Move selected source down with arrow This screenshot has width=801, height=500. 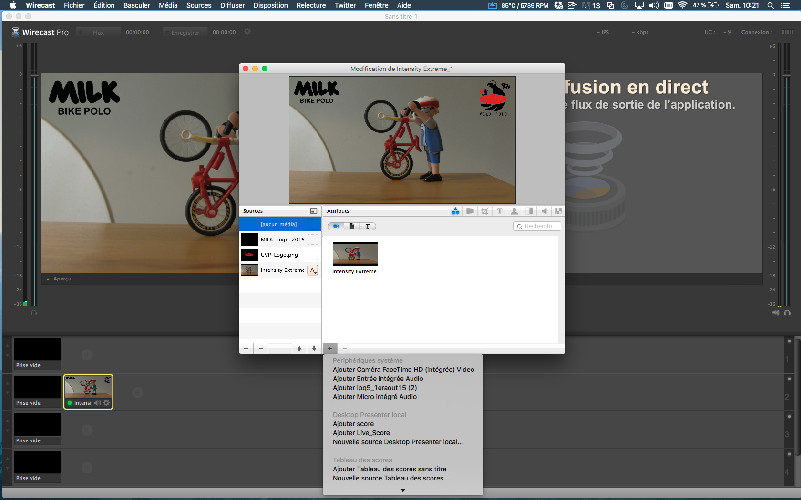tap(314, 349)
